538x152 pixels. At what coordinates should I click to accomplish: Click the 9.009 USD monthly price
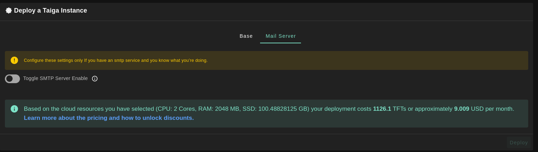pyautogui.click(x=461, y=109)
